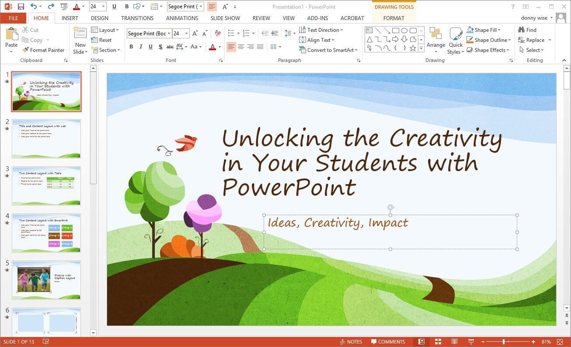Switch to Reading View in the status bar
The image size is (571, 347).
point(455,342)
